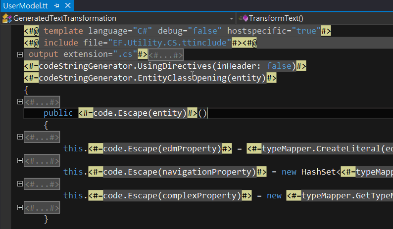Viewport: 393px width, 229px height.
Task: Expand the plus box above the edmProperty line
Action: point(20,137)
